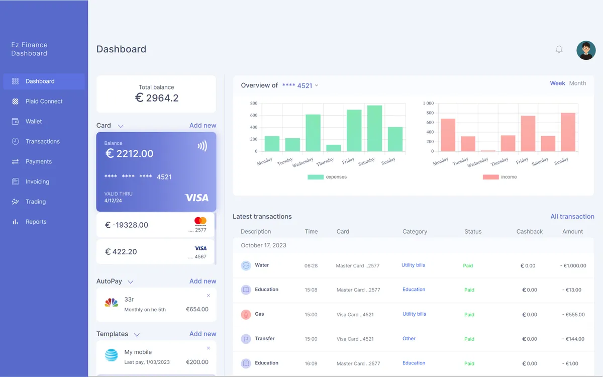The width and height of the screenshot is (603, 377).
Task: Toggle the income legend swatch
Action: click(491, 177)
